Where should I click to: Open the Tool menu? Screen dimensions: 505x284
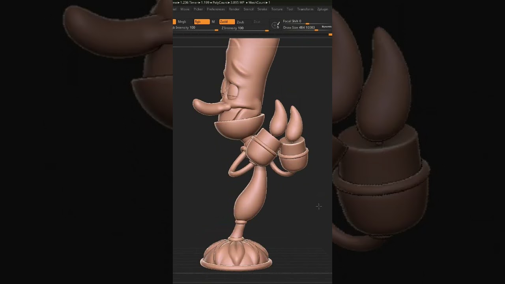pos(290,9)
